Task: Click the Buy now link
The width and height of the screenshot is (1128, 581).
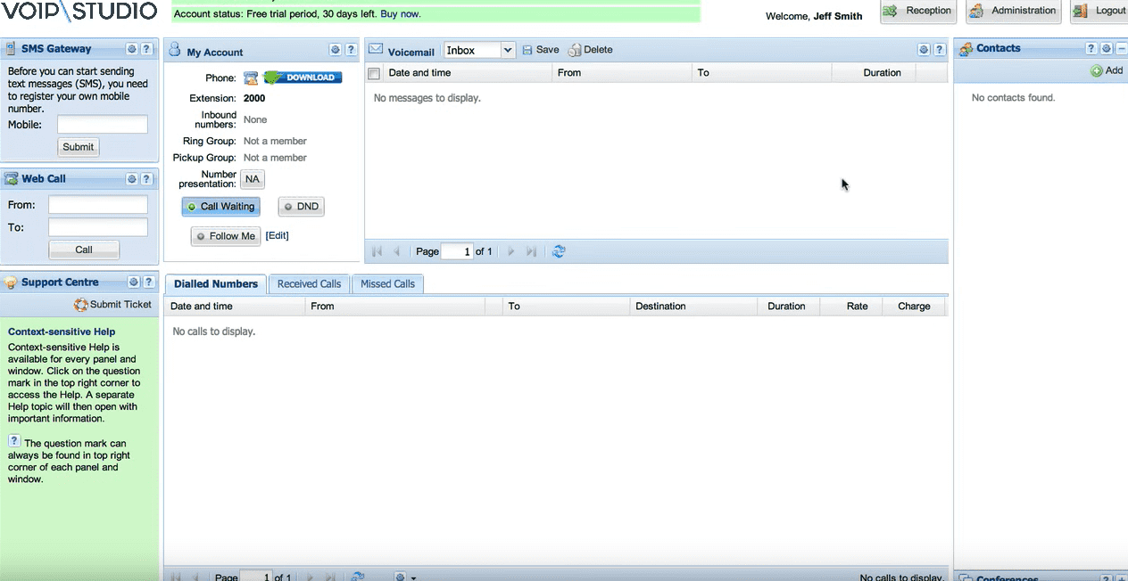Action: click(400, 14)
